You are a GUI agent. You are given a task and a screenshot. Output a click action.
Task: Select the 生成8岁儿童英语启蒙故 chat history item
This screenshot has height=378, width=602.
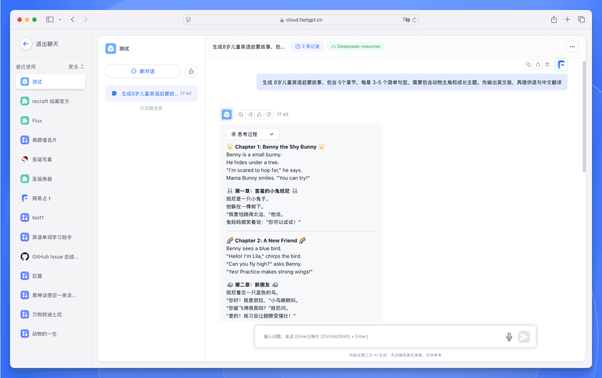(x=151, y=93)
